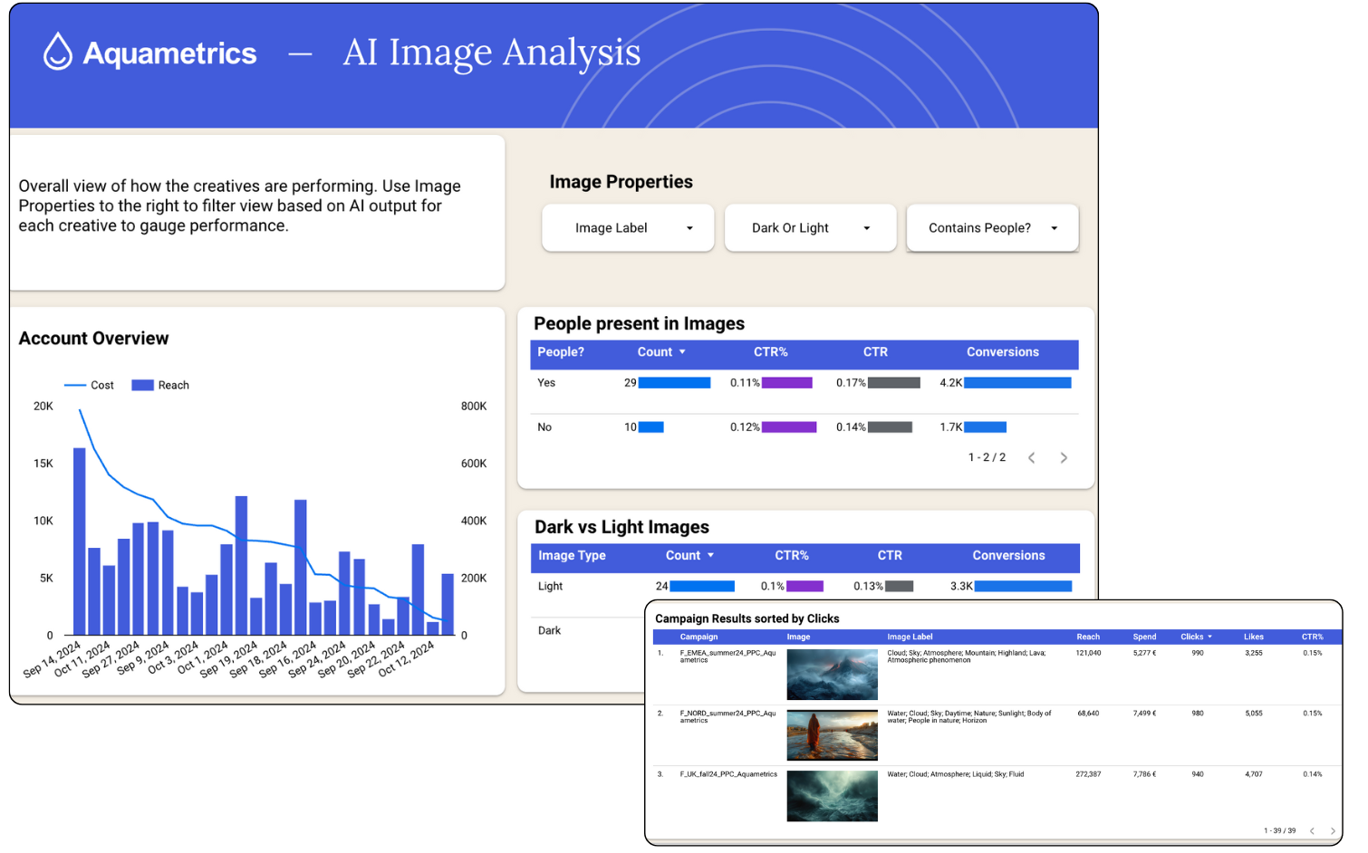The width and height of the screenshot is (1368, 853).
Task: Click the Reach header in Campaign Results
Action: (1088, 637)
